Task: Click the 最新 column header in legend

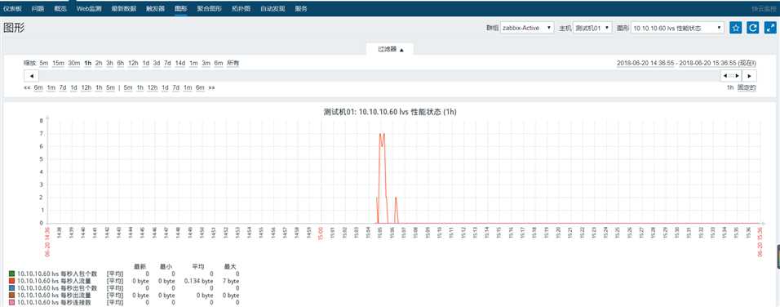Action: 140,267
